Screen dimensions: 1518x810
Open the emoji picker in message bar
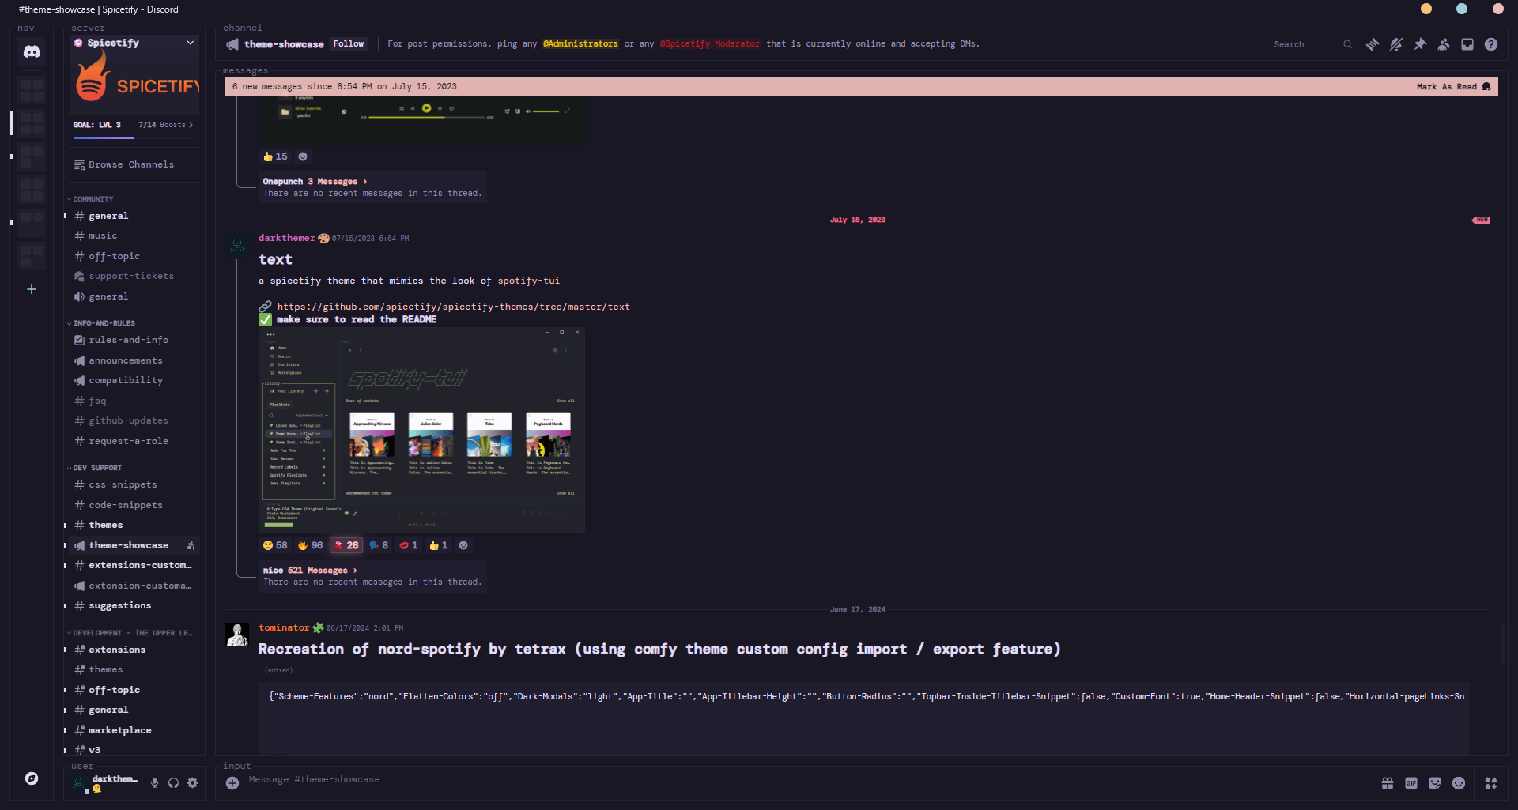(x=1459, y=783)
